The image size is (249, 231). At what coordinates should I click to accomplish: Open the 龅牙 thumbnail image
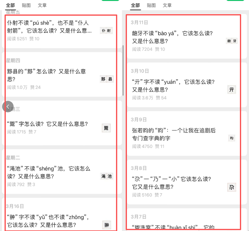click(231, 41)
